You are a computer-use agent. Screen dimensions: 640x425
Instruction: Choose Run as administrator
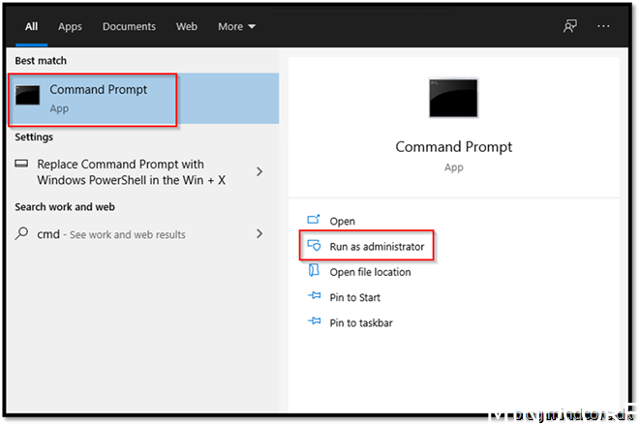[x=376, y=247]
